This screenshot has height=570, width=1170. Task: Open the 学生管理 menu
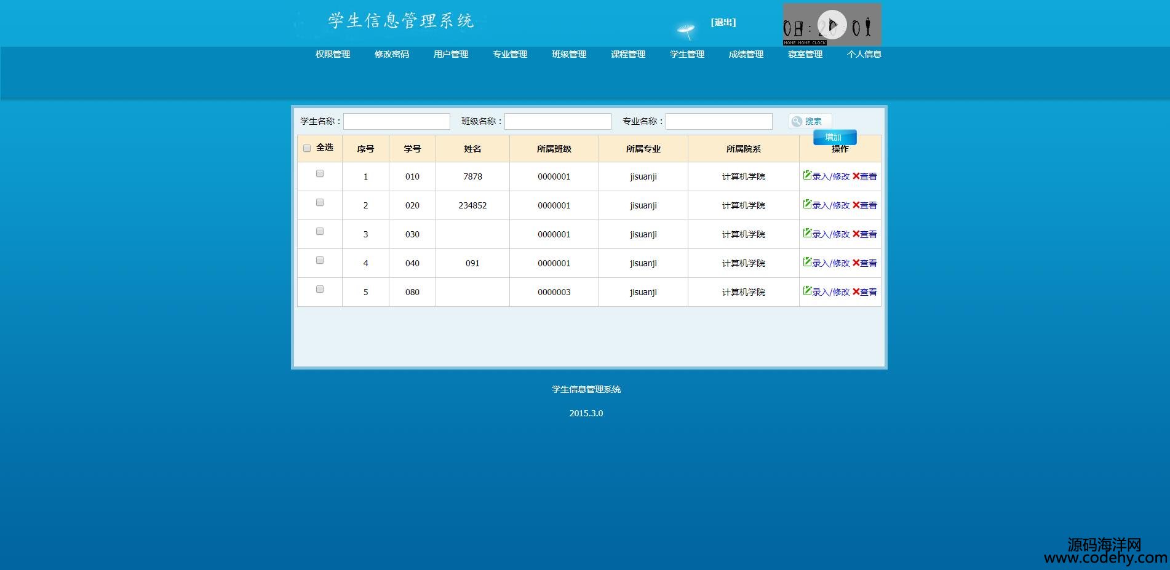coord(686,54)
